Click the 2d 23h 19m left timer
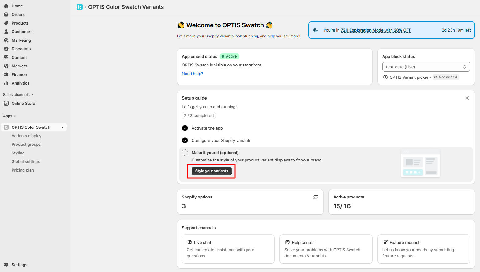480x272 pixels. 456,30
